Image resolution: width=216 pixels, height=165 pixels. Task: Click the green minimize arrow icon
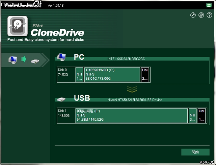[x=209, y=5]
